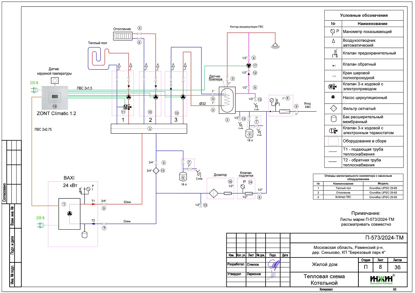Screen dimensions: 415x293
Task: Select the Дозатор diamond filter symbol
Action: tap(215, 193)
